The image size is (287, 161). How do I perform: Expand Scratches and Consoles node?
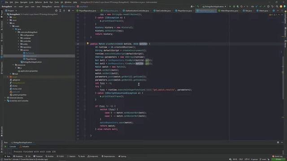click(x=5, y=101)
